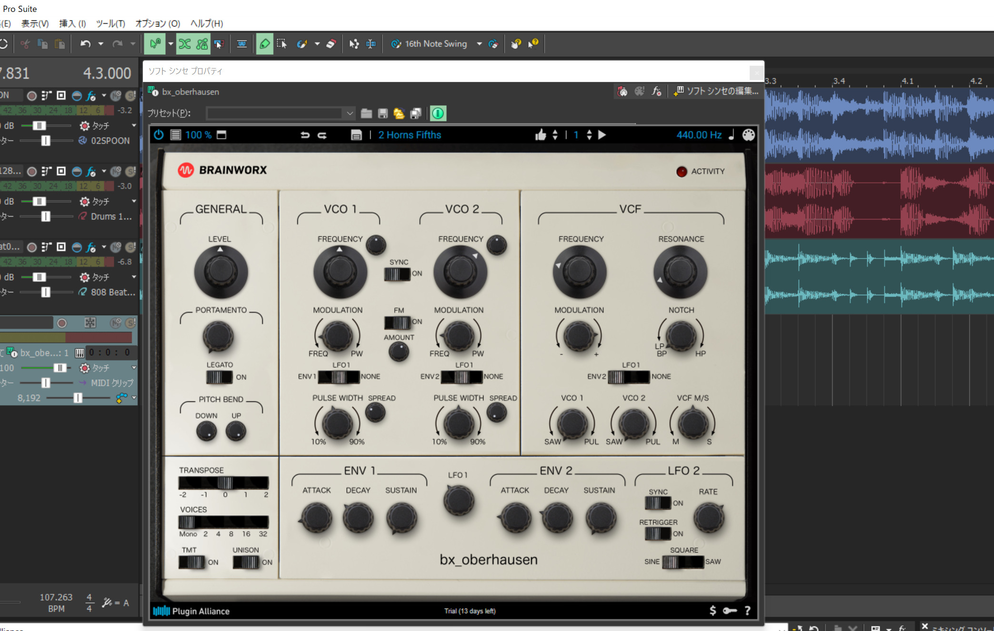Expand the 808 Beat automation mode dropdown
Viewport: 994px width, 631px height.
click(x=134, y=277)
